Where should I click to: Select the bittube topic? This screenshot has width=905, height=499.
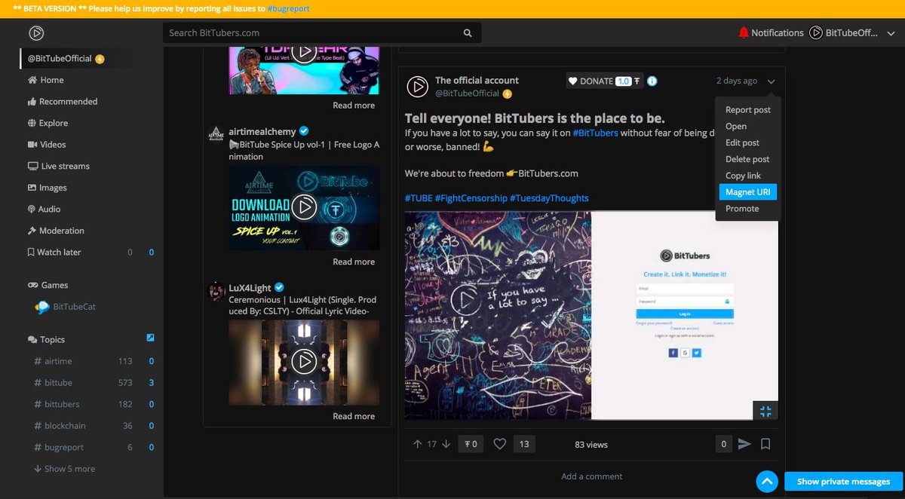[x=53, y=383]
